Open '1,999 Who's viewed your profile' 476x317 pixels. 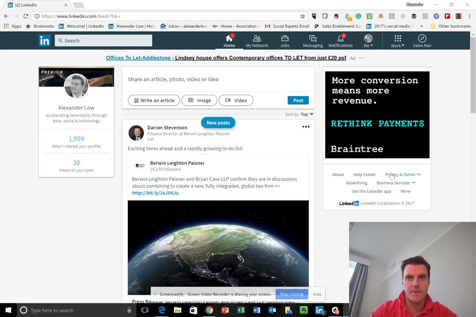point(76,142)
